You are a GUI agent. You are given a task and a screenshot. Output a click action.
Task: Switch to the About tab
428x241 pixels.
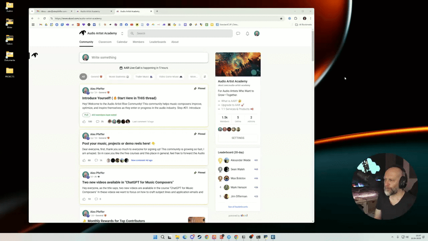(175, 42)
